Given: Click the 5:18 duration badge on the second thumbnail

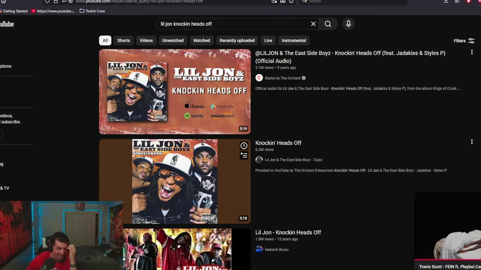Looking at the screenshot, I should [244, 218].
